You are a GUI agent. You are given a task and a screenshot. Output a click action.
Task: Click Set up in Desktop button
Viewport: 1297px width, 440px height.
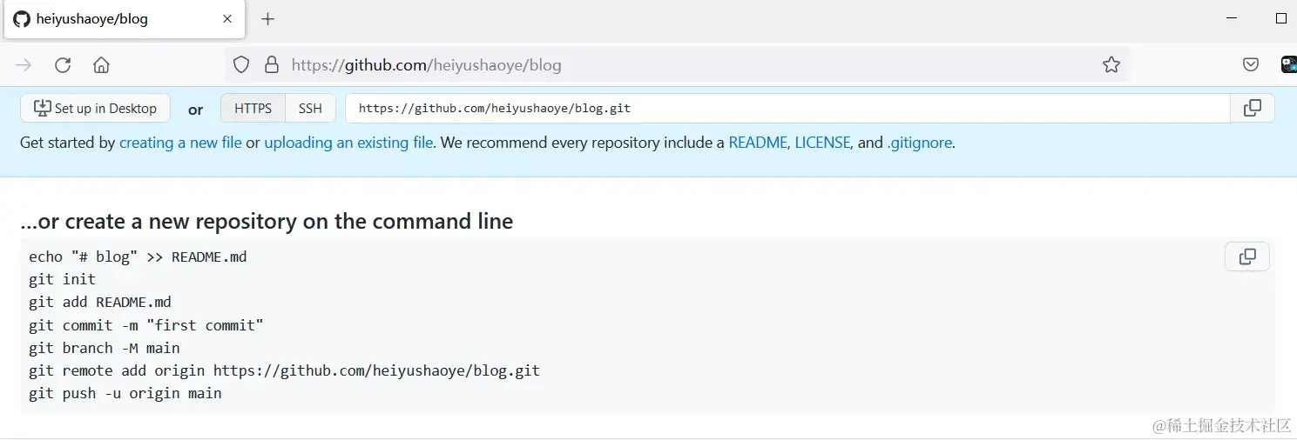[x=96, y=109]
